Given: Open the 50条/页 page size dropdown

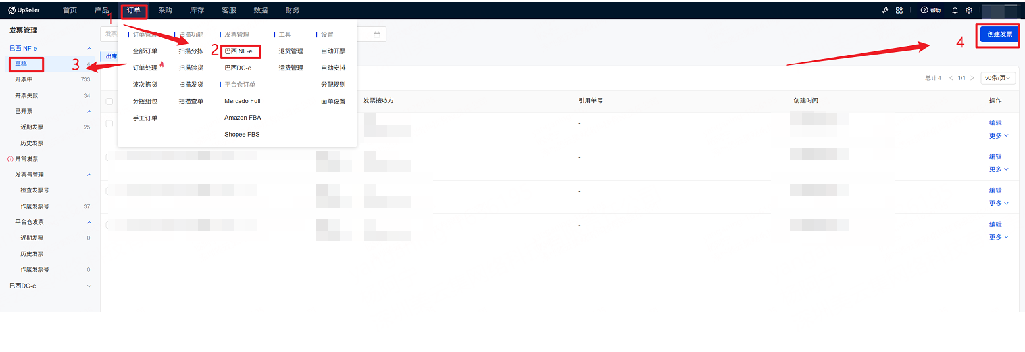Looking at the screenshot, I should [x=997, y=78].
